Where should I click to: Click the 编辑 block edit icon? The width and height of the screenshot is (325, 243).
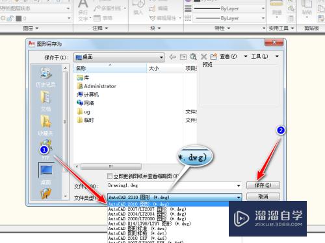pyautogui.click(x=152, y=8)
